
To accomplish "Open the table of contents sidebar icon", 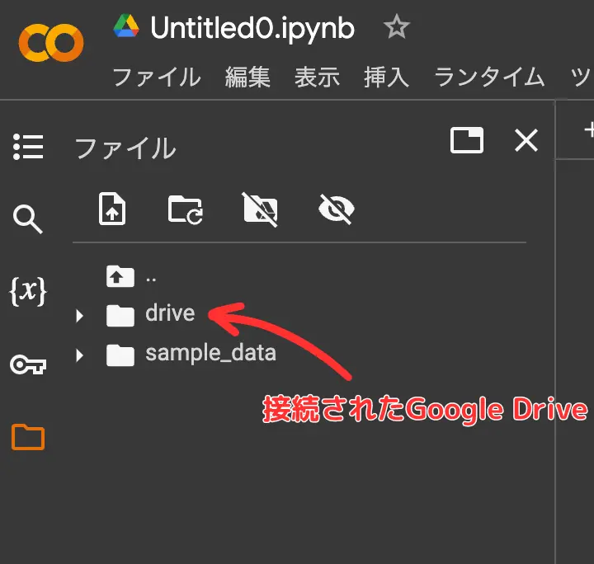I will [x=28, y=147].
